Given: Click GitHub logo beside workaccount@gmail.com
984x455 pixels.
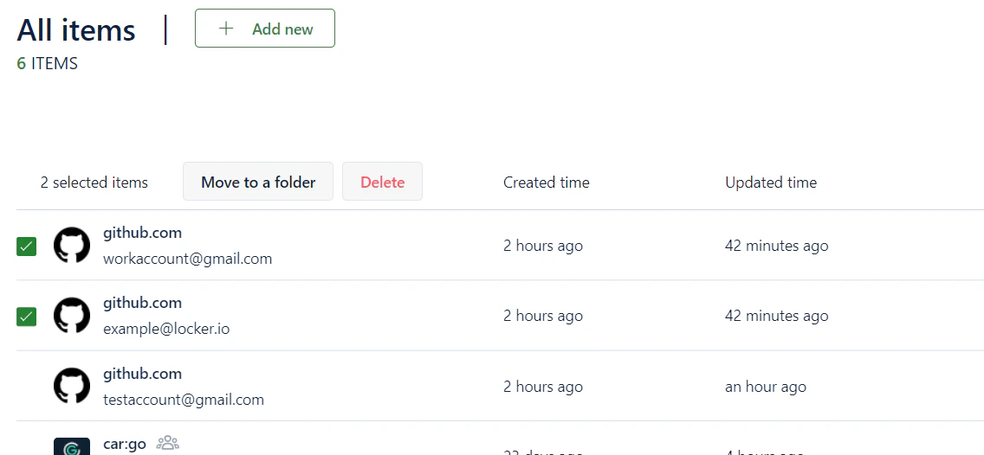Looking at the screenshot, I should click(x=72, y=246).
